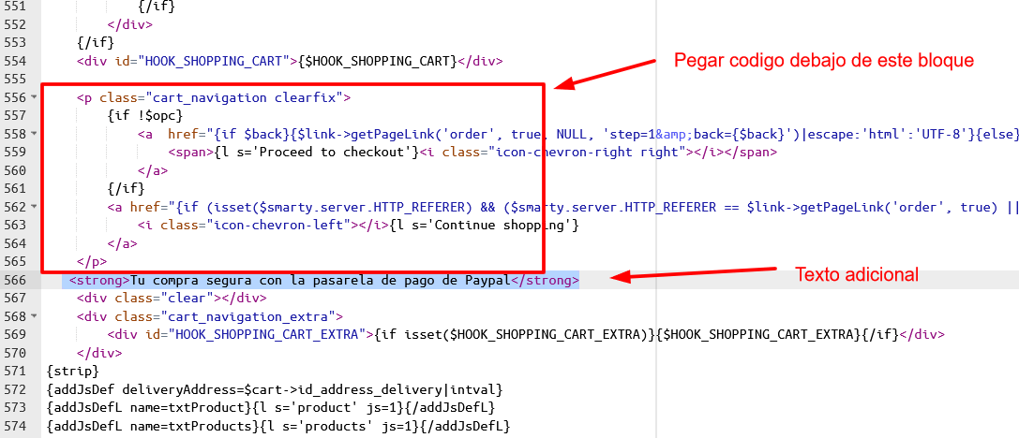Select line number 566 in gutter

pos(14,281)
